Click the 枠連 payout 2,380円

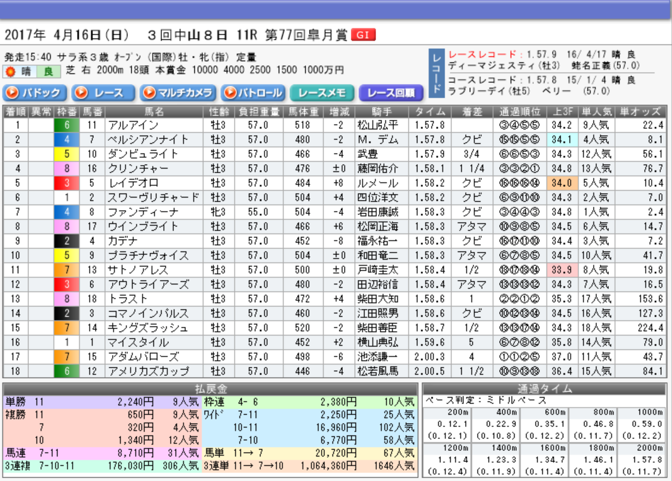point(338,402)
